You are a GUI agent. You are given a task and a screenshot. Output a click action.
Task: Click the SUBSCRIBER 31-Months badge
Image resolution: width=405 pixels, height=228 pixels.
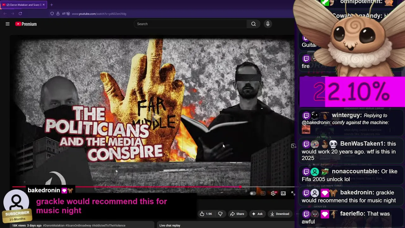[x=17, y=216]
